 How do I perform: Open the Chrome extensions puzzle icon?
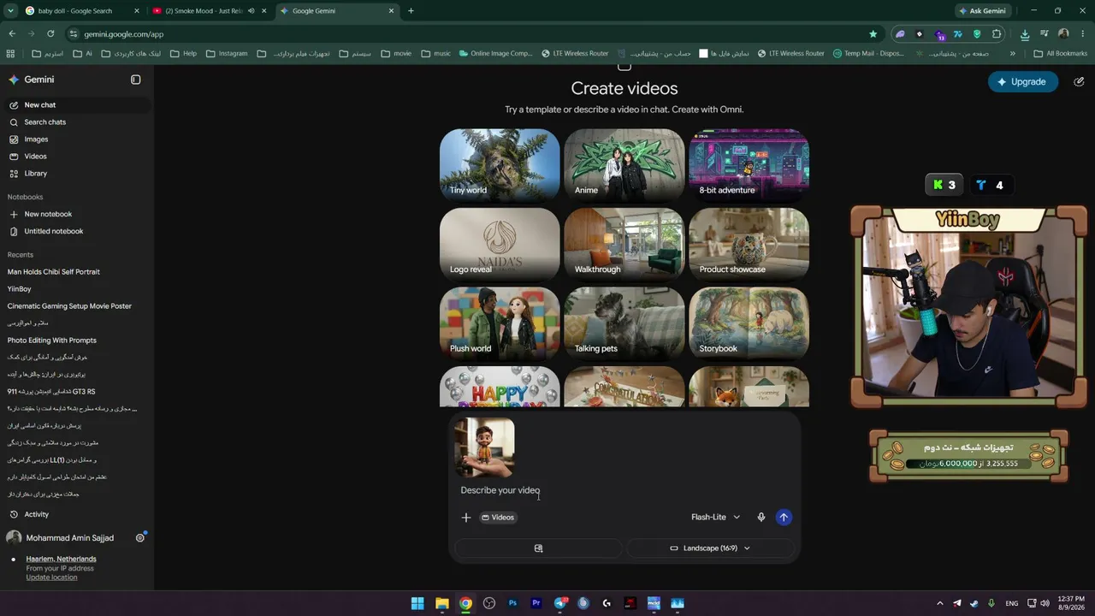(x=997, y=34)
